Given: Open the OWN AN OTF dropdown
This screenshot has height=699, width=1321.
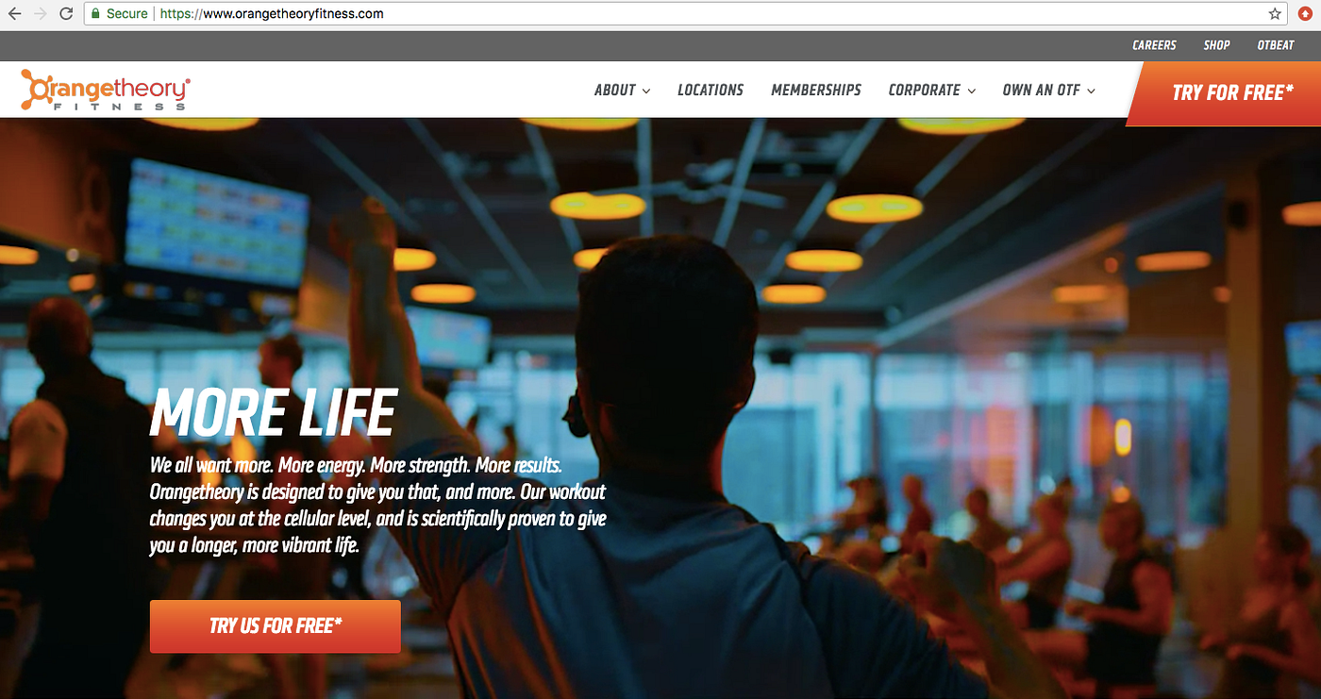Looking at the screenshot, I should (x=1048, y=91).
